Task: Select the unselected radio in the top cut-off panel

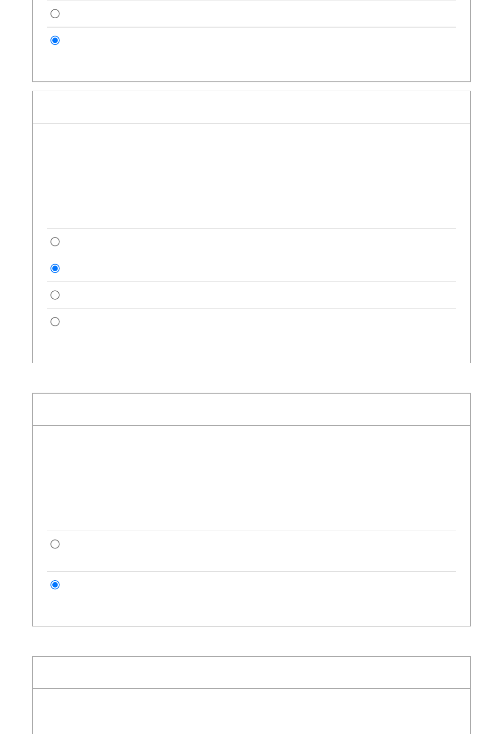Action: (x=55, y=14)
